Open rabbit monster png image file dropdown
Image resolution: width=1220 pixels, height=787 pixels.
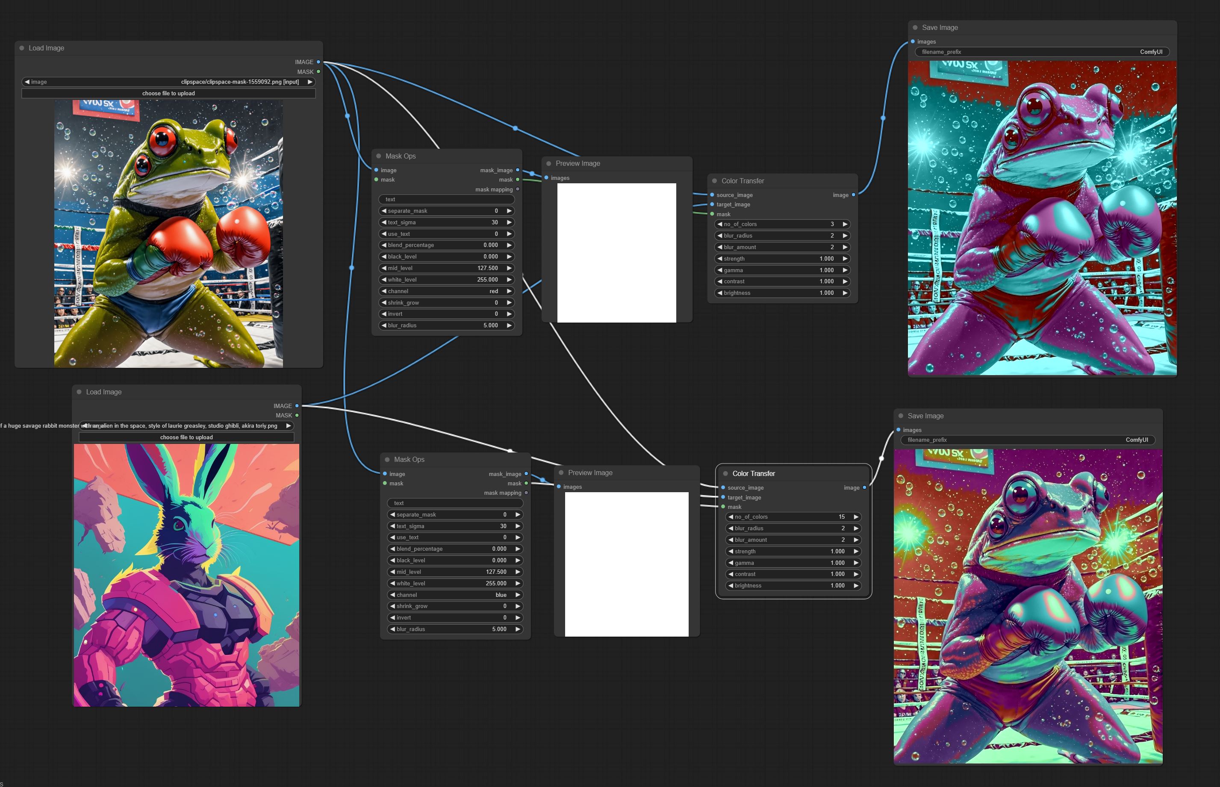[x=186, y=426]
